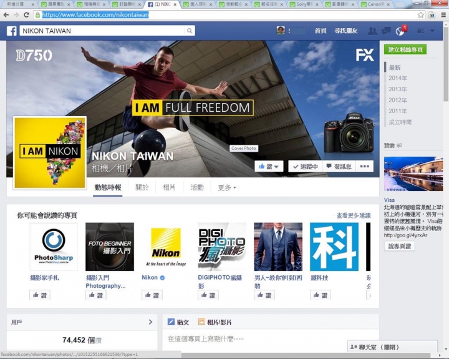Expand the 用戶 section arrow
This screenshot has height=359, width=449.
(x=151, y=322)
